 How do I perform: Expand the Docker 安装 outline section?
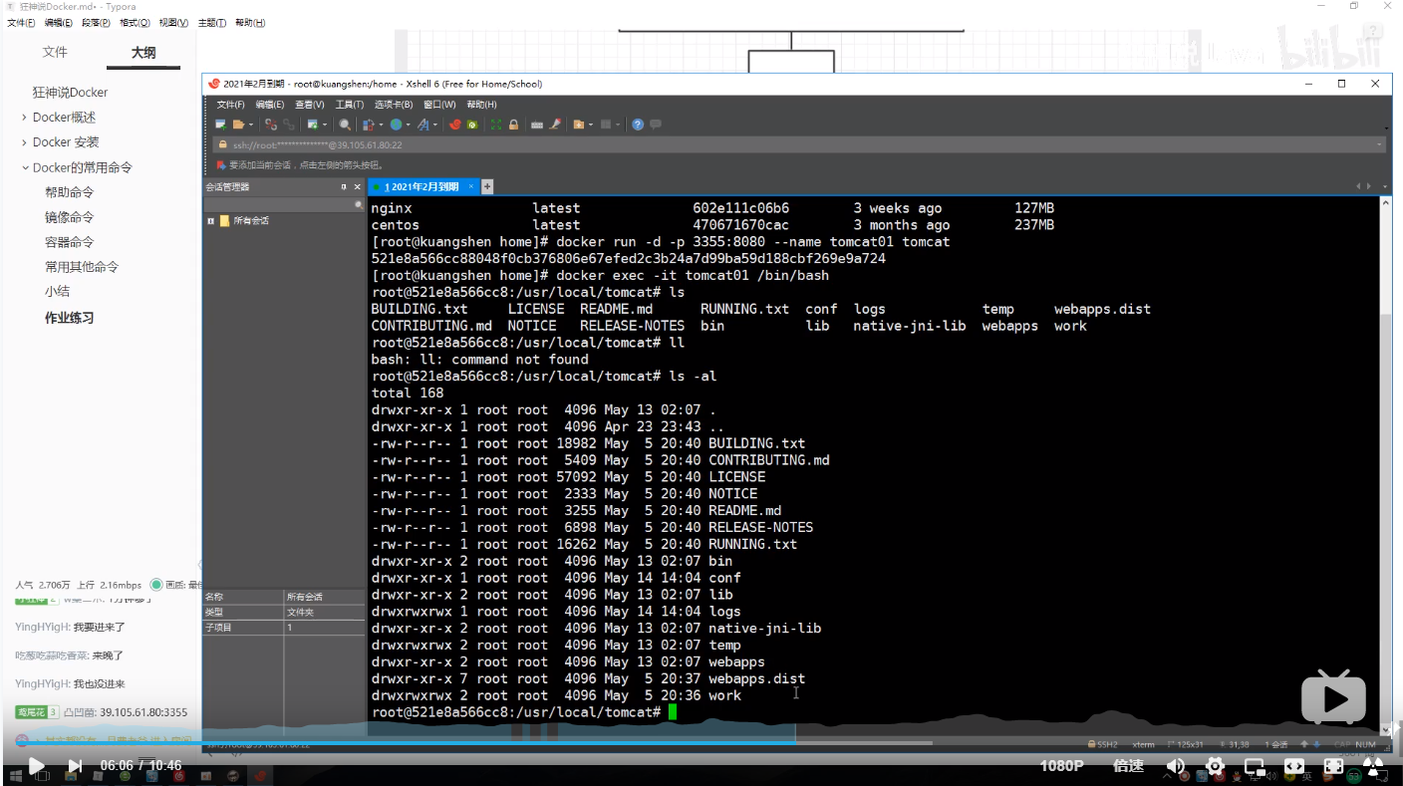pos(24,142)
